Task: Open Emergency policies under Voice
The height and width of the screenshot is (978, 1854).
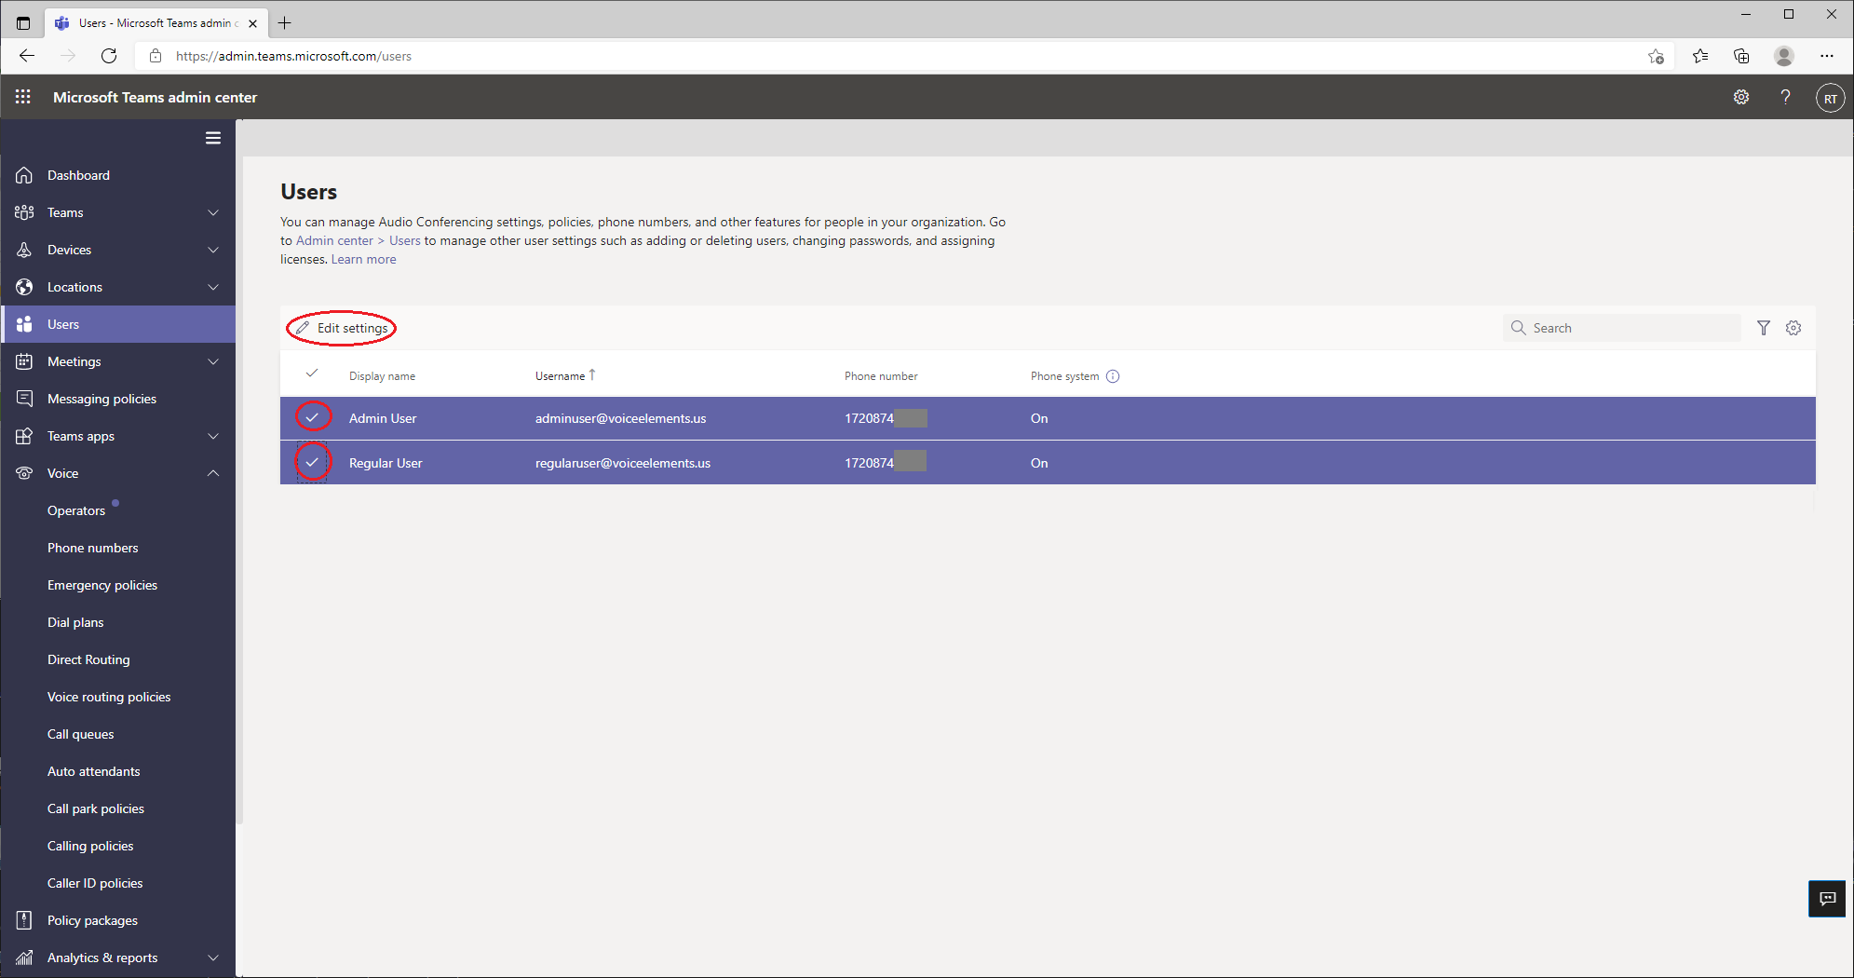Action: (102, 585)
